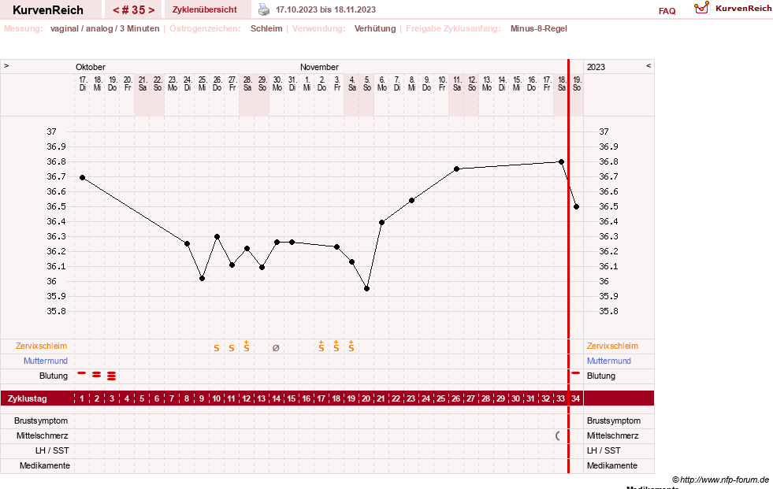Select mucus symbol S on 26 October
The height and width of the screenshot is (489, 773).
(x=217, y=348)
